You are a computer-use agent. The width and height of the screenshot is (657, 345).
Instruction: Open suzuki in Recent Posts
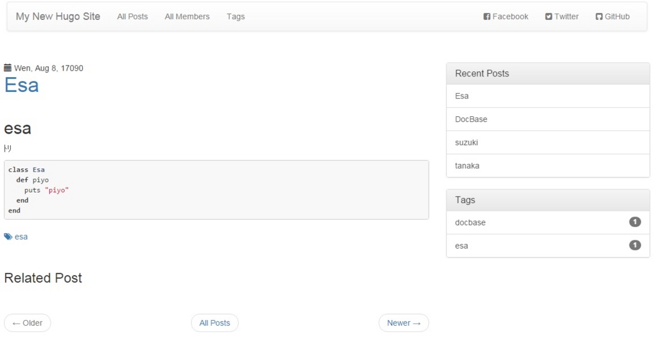(466, 143)
